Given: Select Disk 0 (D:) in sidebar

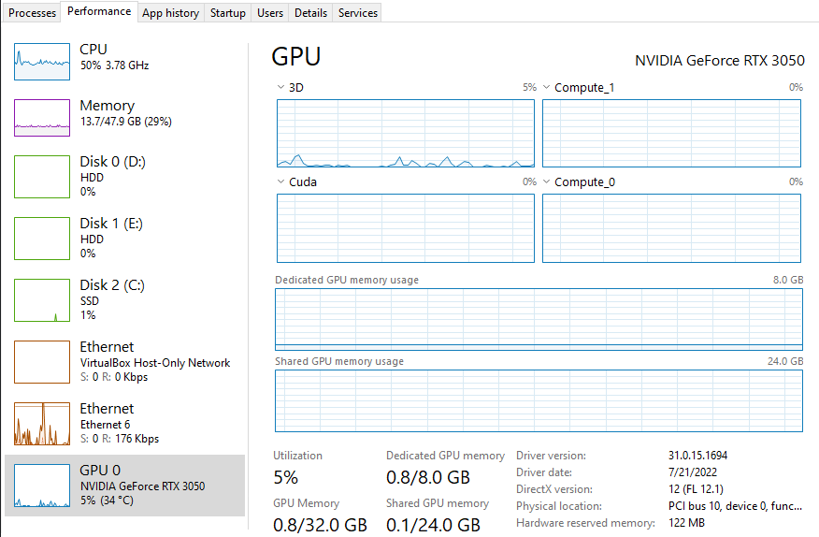Looking at the screenshot, I should coord(125,177).
